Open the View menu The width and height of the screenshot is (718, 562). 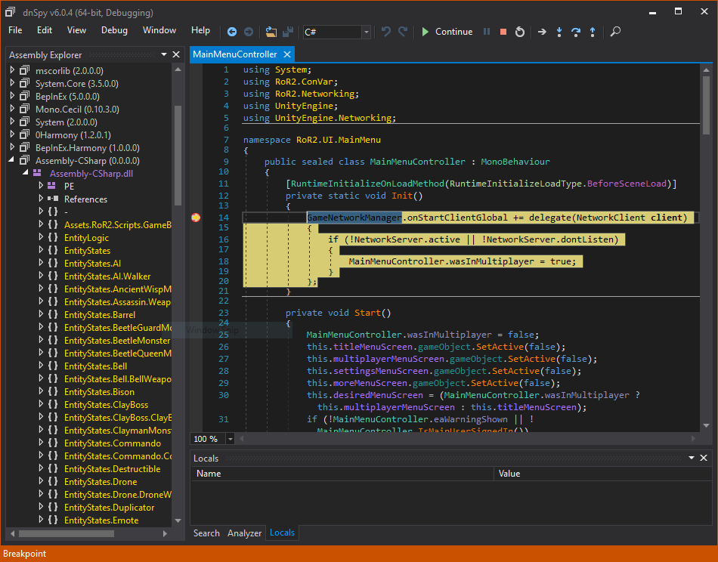[76, 30]
